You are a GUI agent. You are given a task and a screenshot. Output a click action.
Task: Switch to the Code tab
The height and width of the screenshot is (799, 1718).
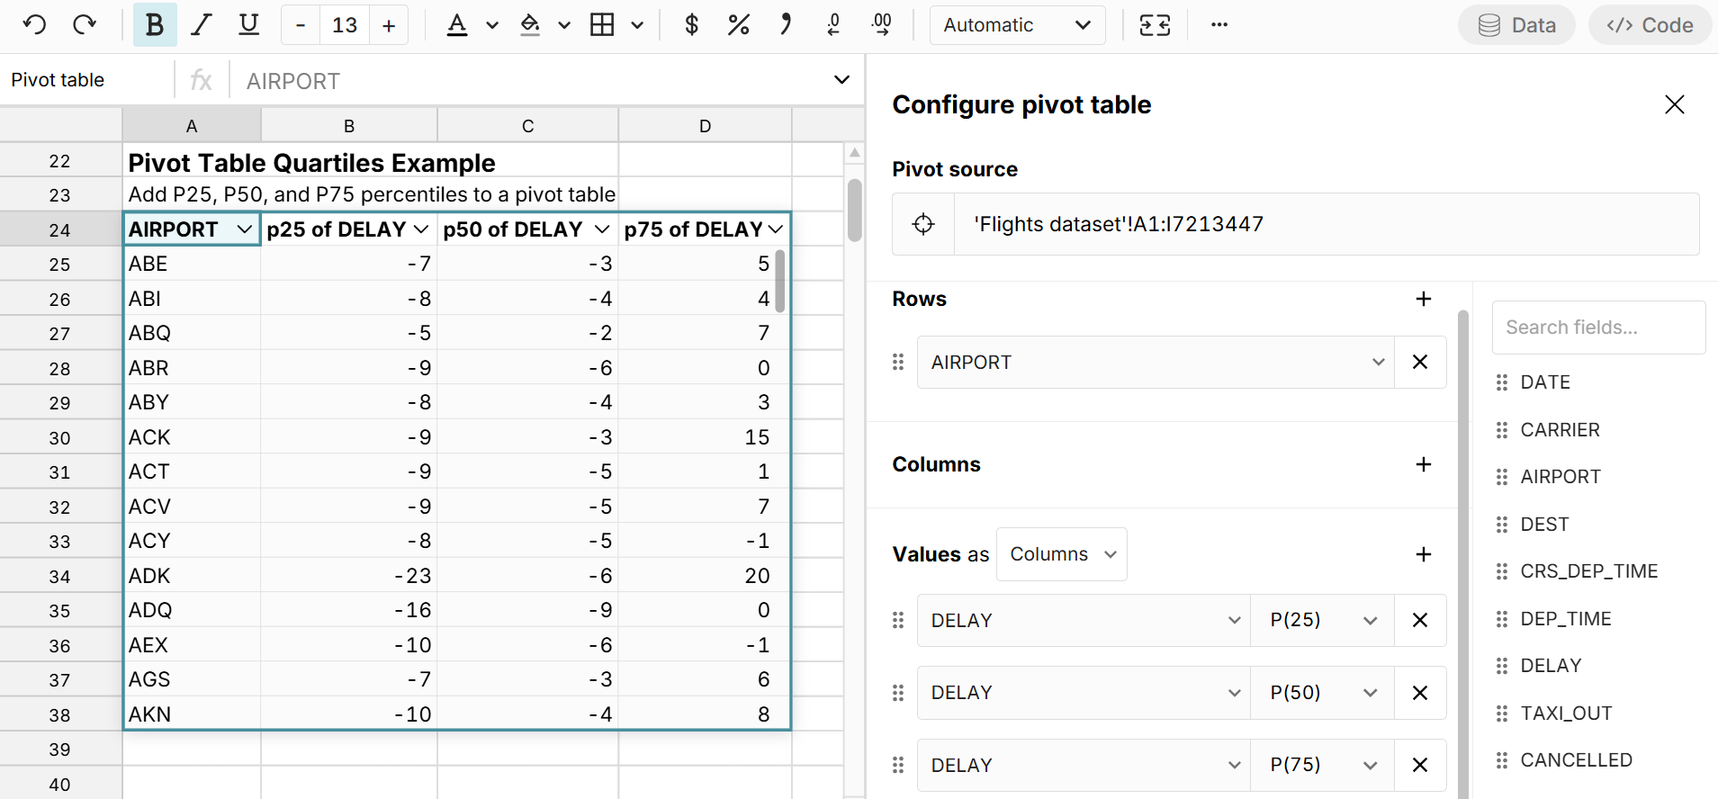pyautogui.click(x=1650, y=25)
